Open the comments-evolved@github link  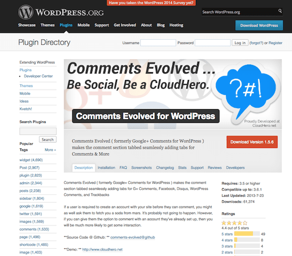(x=132, y=237)
